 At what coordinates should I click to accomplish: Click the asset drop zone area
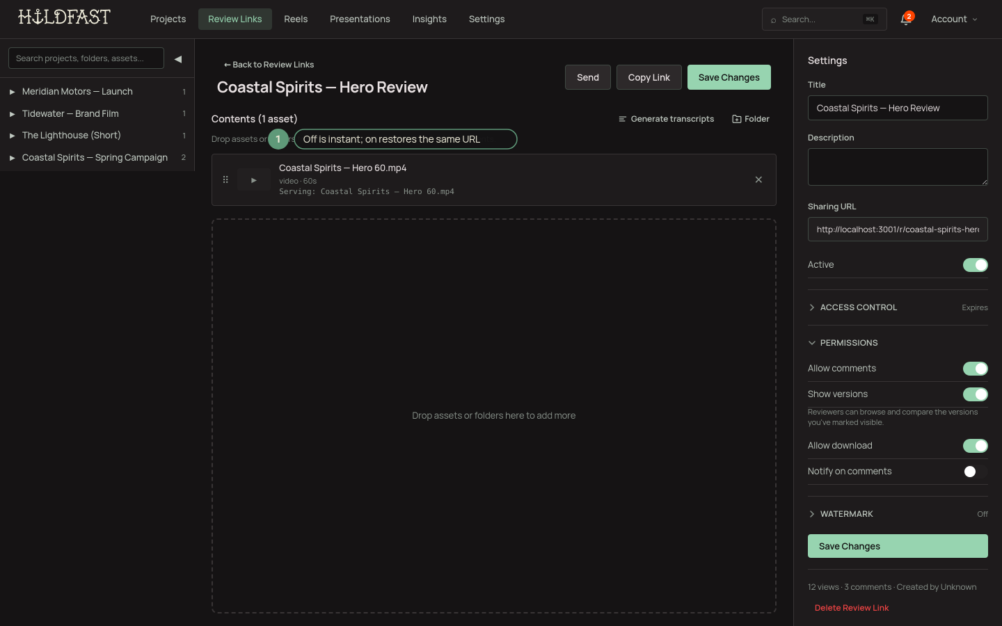tap(494, 416)
